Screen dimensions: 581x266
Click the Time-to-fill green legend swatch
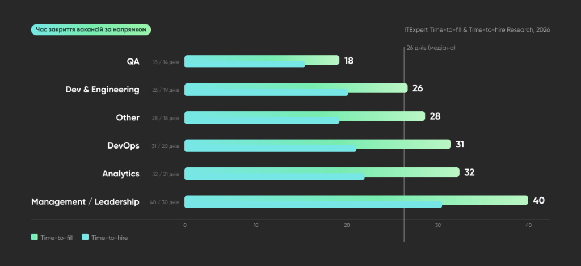[x=34, y=238]
